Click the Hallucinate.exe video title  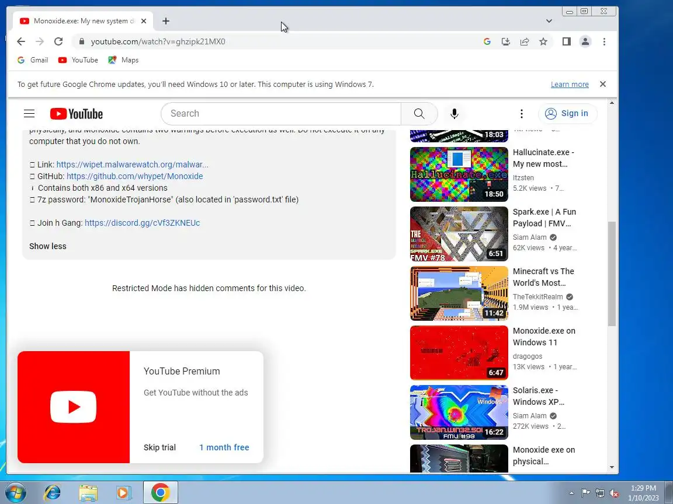coord(543,158)
